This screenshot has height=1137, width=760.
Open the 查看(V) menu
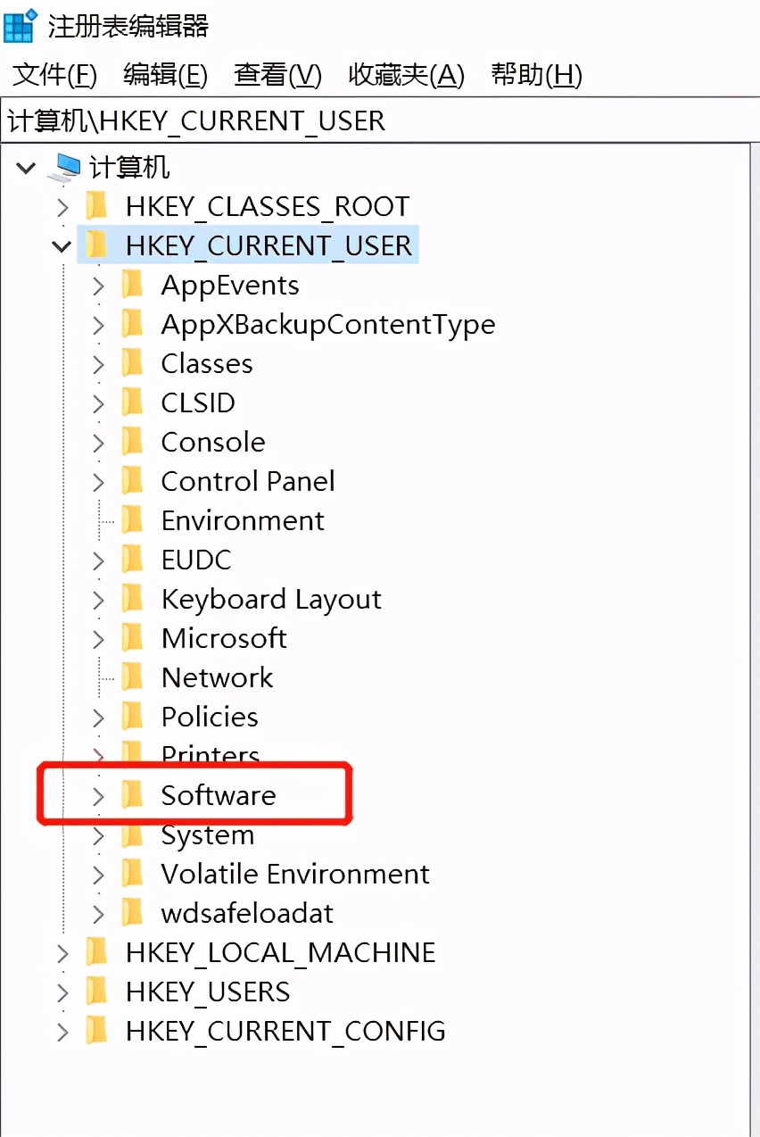pos(277,76)
